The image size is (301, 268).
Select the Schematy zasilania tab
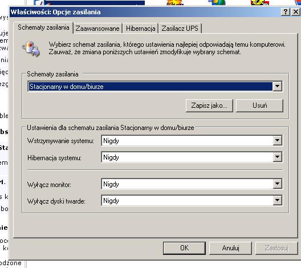coord(43,27)
